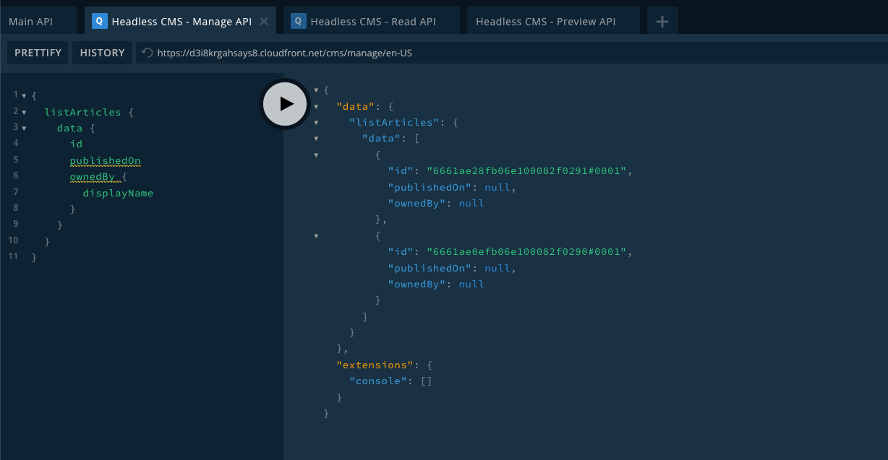Fold the data block on query line 3

click(x=25, y=129)
